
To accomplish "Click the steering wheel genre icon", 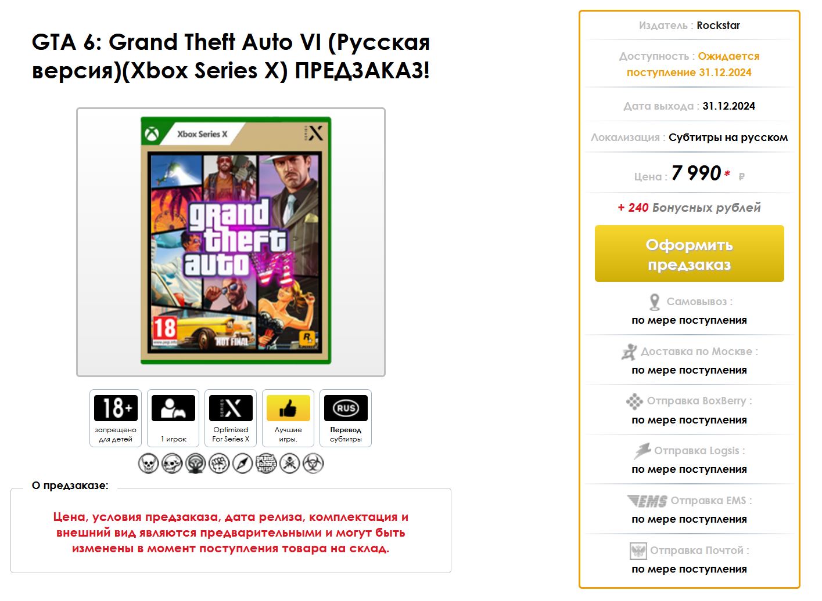I will (196, 464).
